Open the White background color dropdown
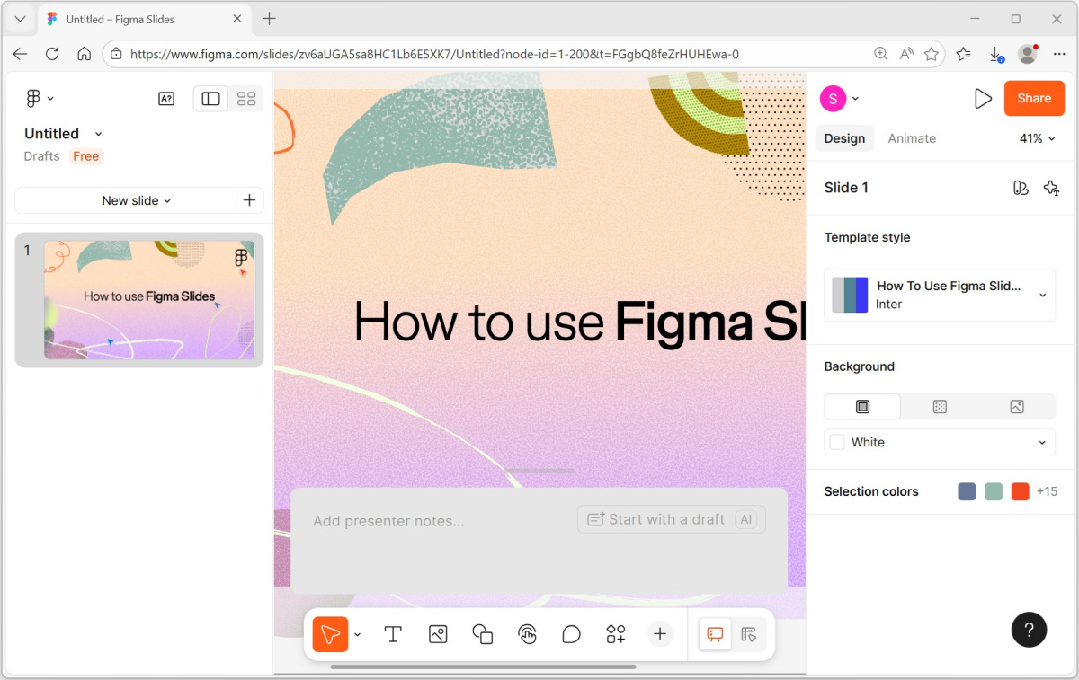This screenshot has width=1079, height=680. (939, 442)
